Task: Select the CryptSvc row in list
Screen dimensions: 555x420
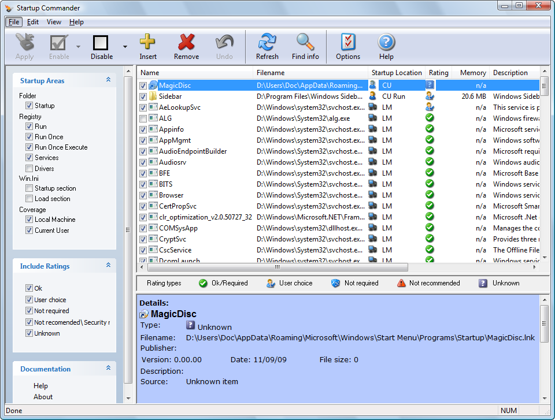Action: click(x=172, y=239)
